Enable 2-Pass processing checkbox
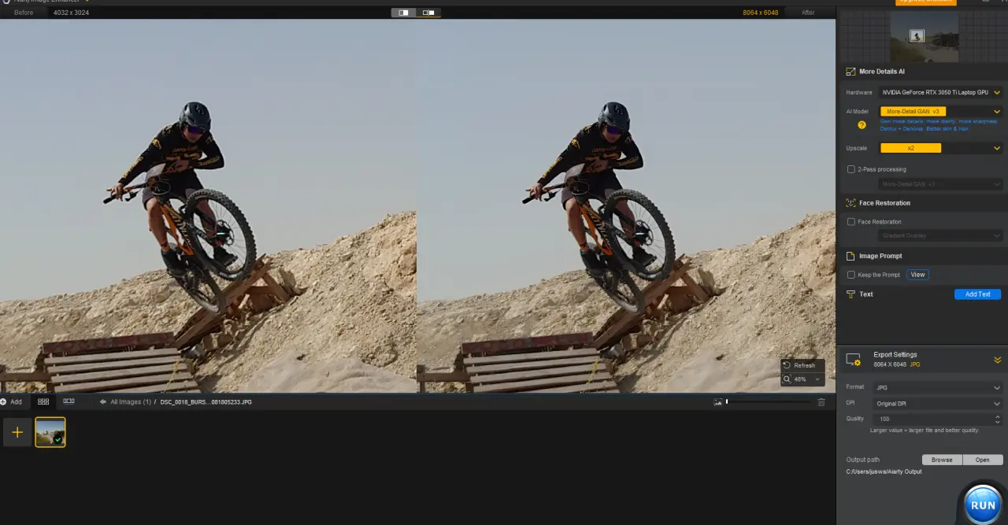1008x525 pixels. click(850, 169)
